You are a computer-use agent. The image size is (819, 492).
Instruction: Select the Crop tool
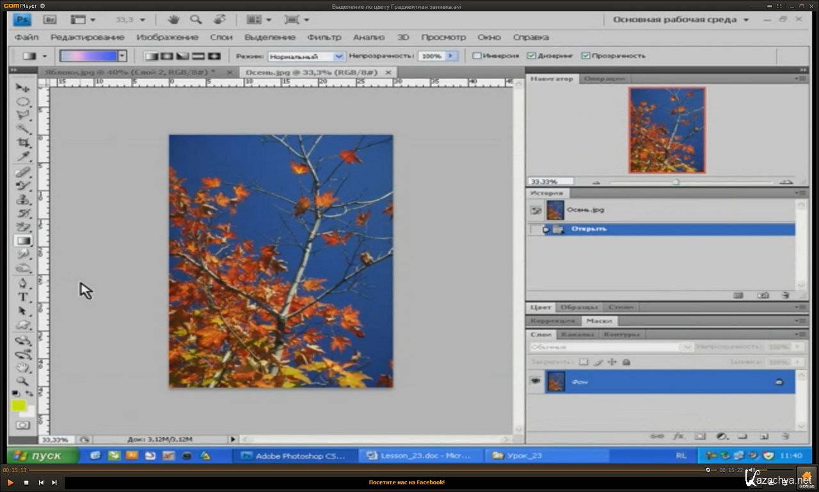pos(24,142)
